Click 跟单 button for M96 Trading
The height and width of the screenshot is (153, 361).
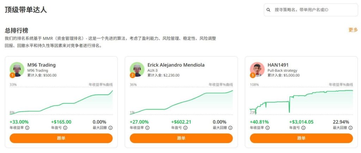[61, 138]
